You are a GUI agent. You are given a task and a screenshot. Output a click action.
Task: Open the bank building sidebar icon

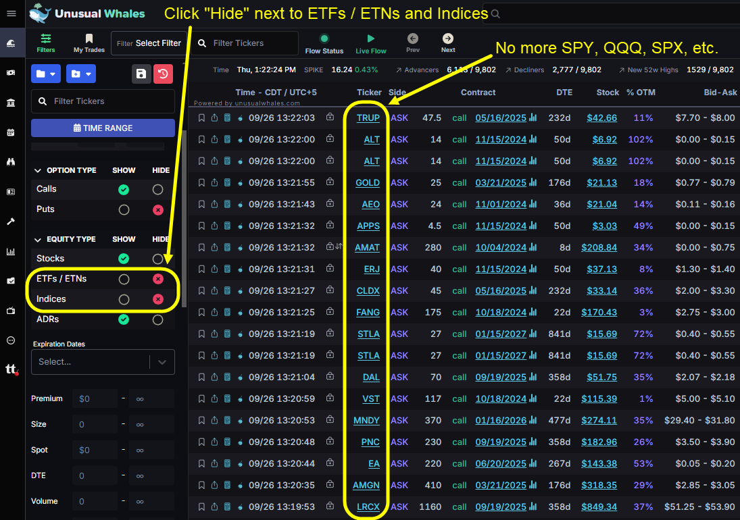coord(11,103)
